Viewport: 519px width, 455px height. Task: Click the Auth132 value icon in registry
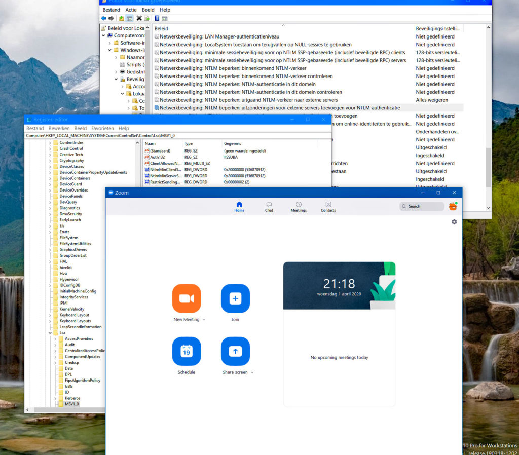[147, 157]
